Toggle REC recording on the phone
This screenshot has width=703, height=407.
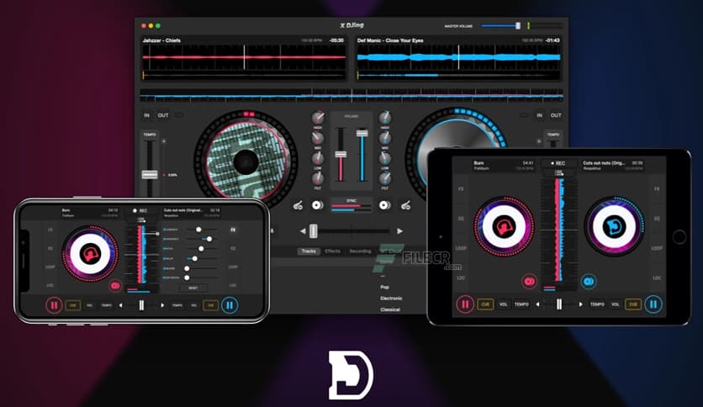140,211
